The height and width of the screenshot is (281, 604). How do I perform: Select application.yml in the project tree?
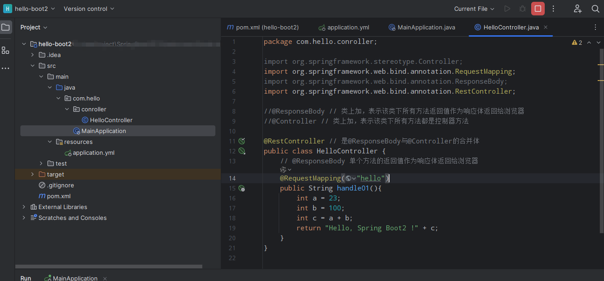pos(90,152)
